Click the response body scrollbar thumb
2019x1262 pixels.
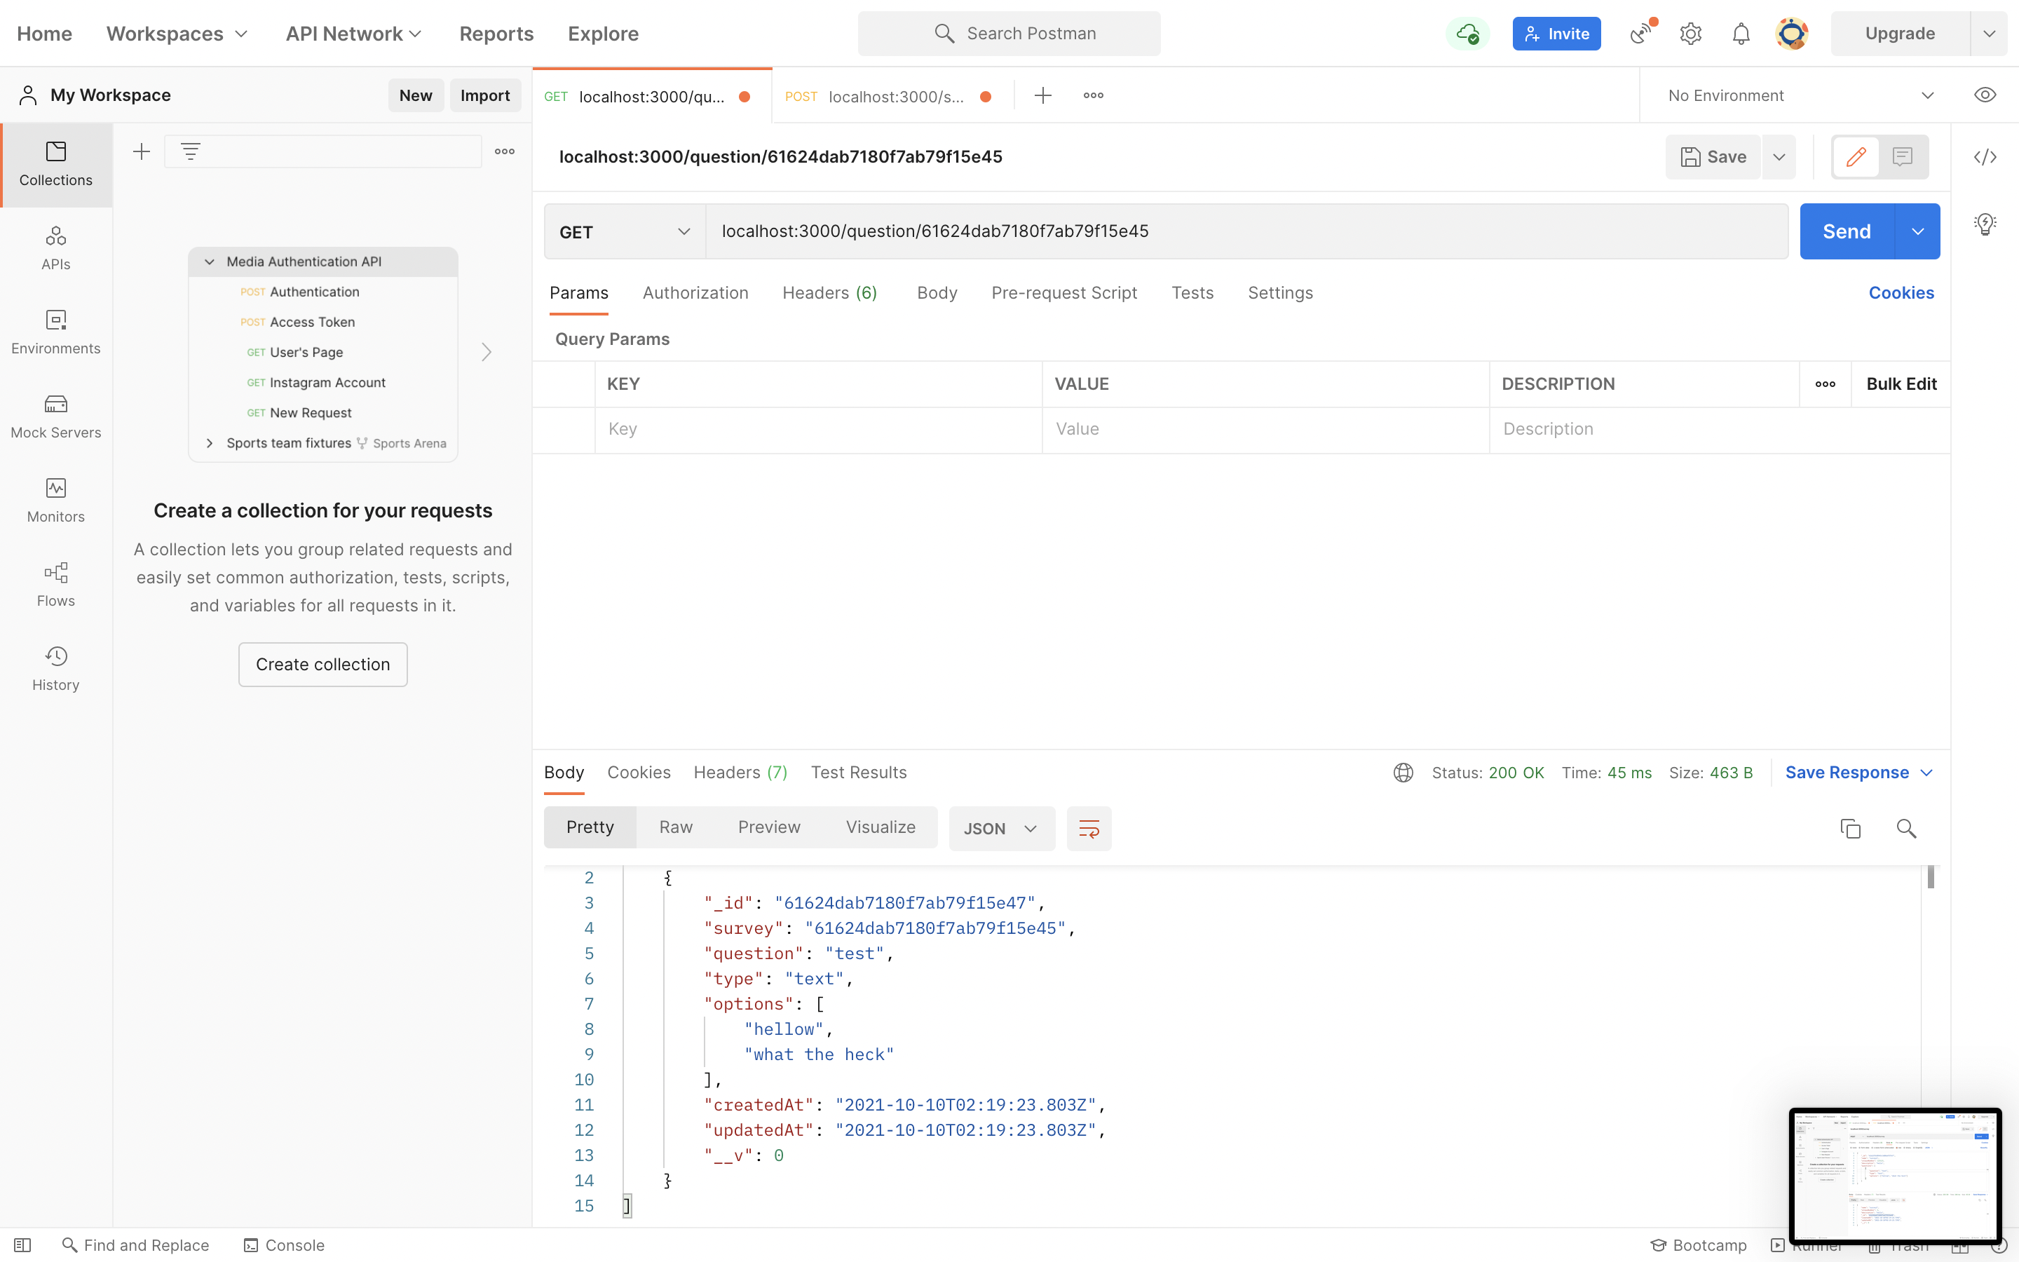coord(1930,877)
